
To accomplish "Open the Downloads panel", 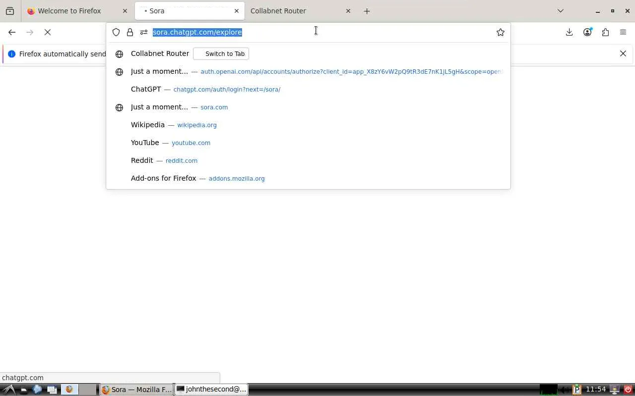I will [570, 32].
